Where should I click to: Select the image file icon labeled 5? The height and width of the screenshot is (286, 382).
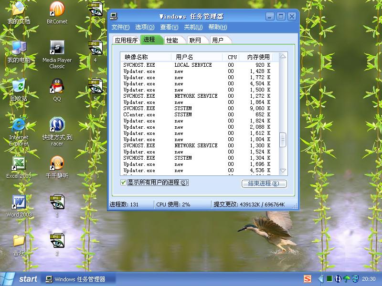pos(95,90)
